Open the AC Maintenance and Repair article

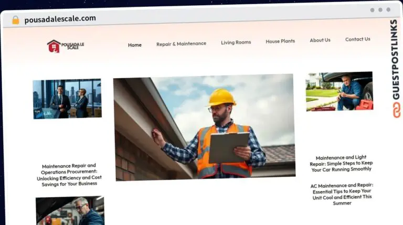coord(341,194)
